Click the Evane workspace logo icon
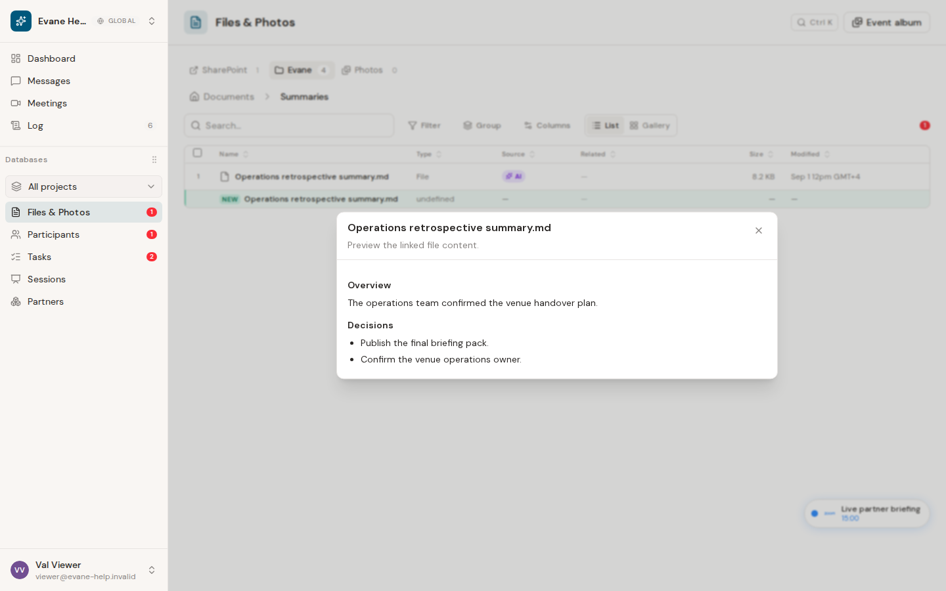Viewport: 946px width, 591px height. (21, 21)
